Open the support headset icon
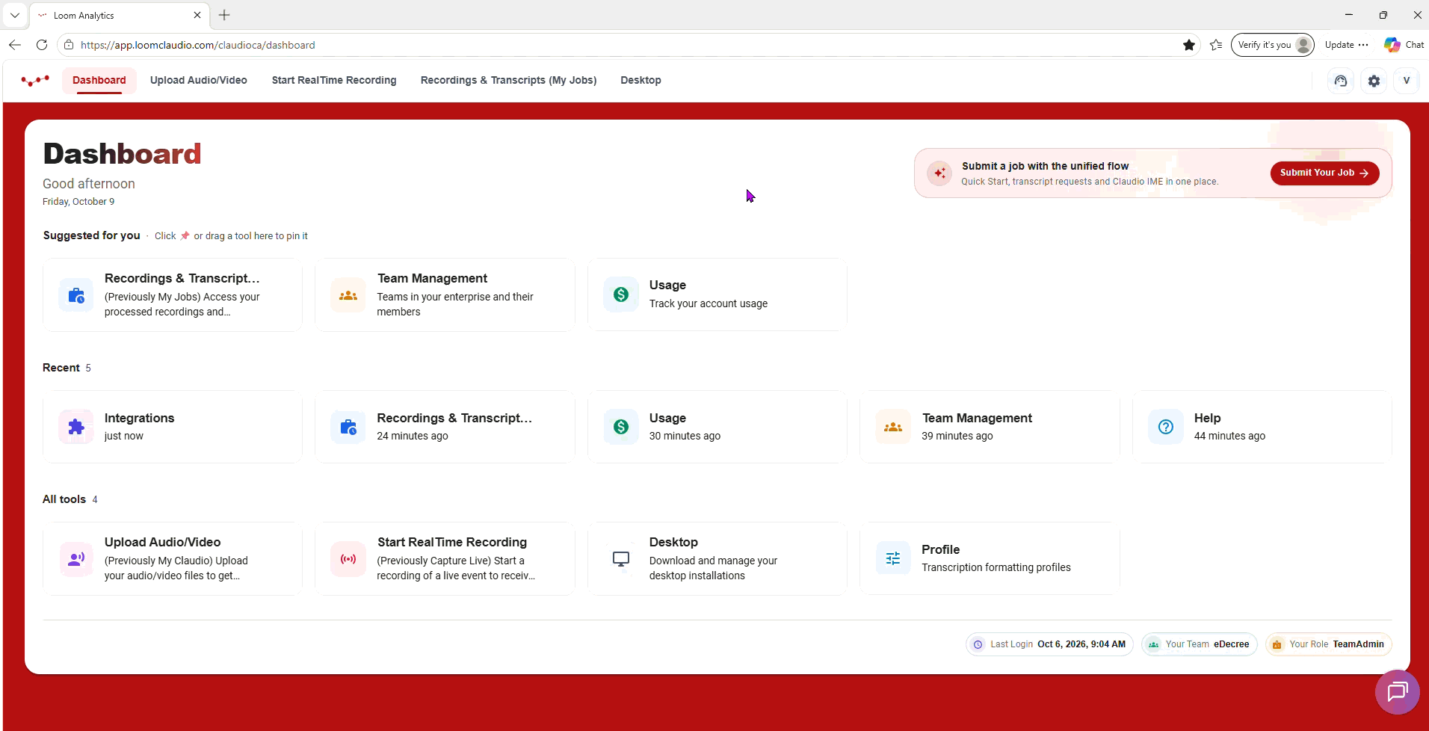Image resolution: width=1429 pixels, height=731 pixels. click(1341, 81)
